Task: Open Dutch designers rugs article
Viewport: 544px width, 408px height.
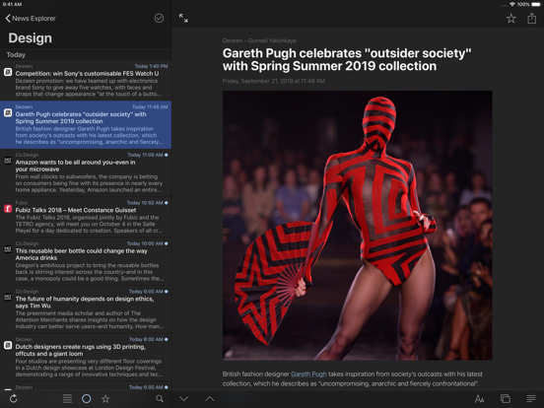Action: pyautogui.click(x=86, y=357)
